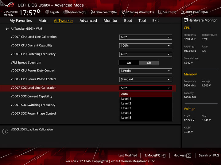221x165 pixels.
Task: Click Memory voltage value 1.200 V
Action: pos(206,86)
